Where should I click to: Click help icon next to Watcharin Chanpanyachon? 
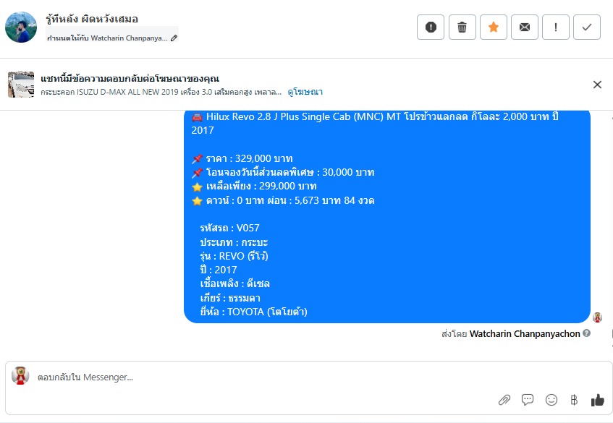pyautogui.click(x=586, y=333)
